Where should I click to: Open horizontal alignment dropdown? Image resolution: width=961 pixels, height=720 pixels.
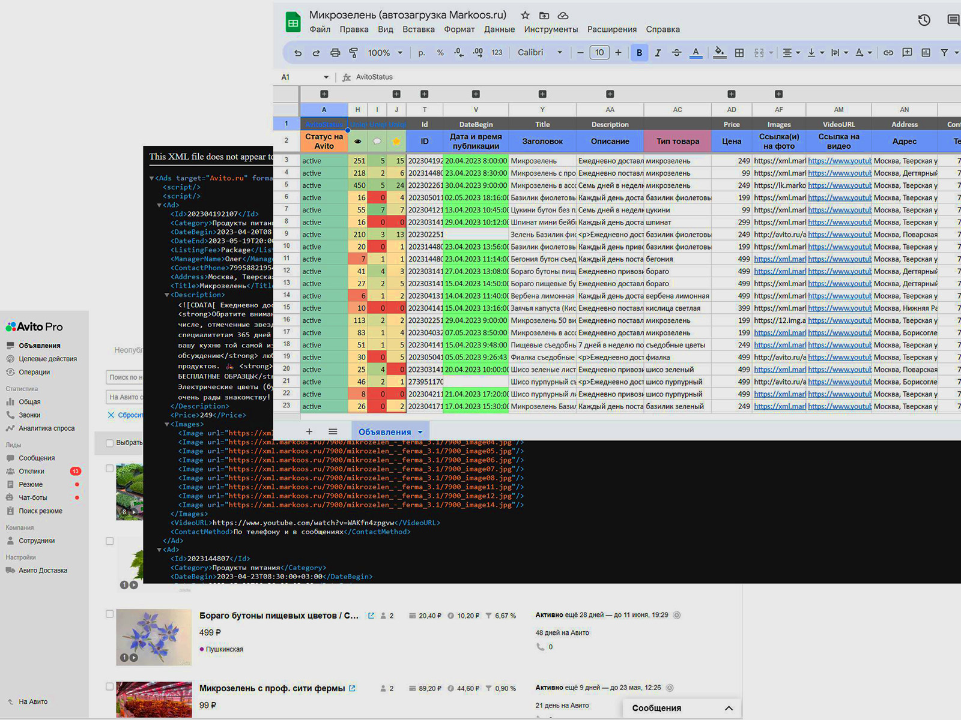coord(791,53)
